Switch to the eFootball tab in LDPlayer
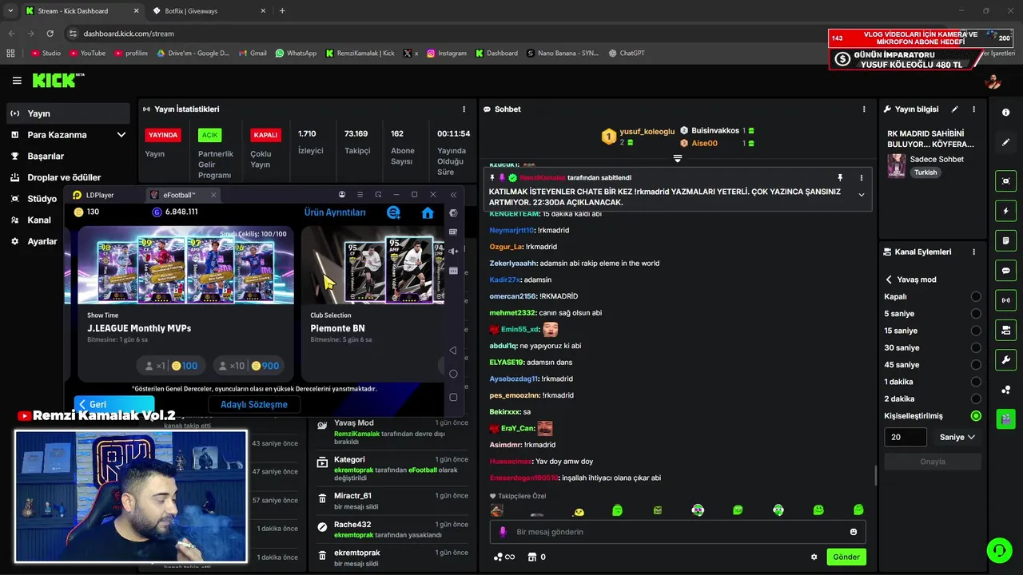The image size is (1023, 575). coord(184,195)
